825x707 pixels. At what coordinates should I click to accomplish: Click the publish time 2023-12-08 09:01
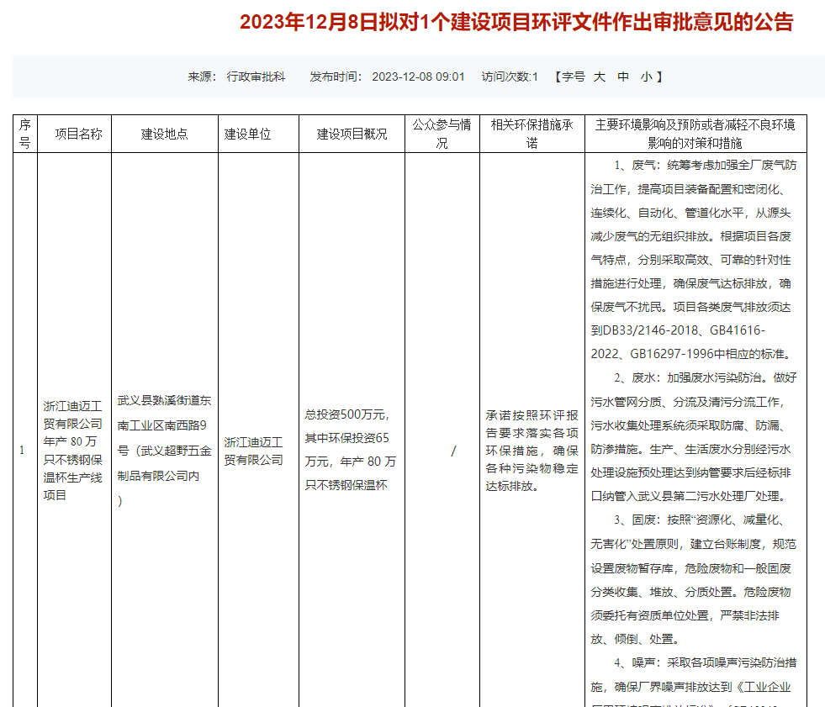tap(418, 77)
